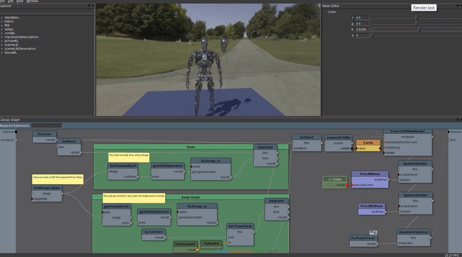Viewport: 462px width, 257px height.
Task: Click the SLContext result output port
Action: [x=166, y=237]
